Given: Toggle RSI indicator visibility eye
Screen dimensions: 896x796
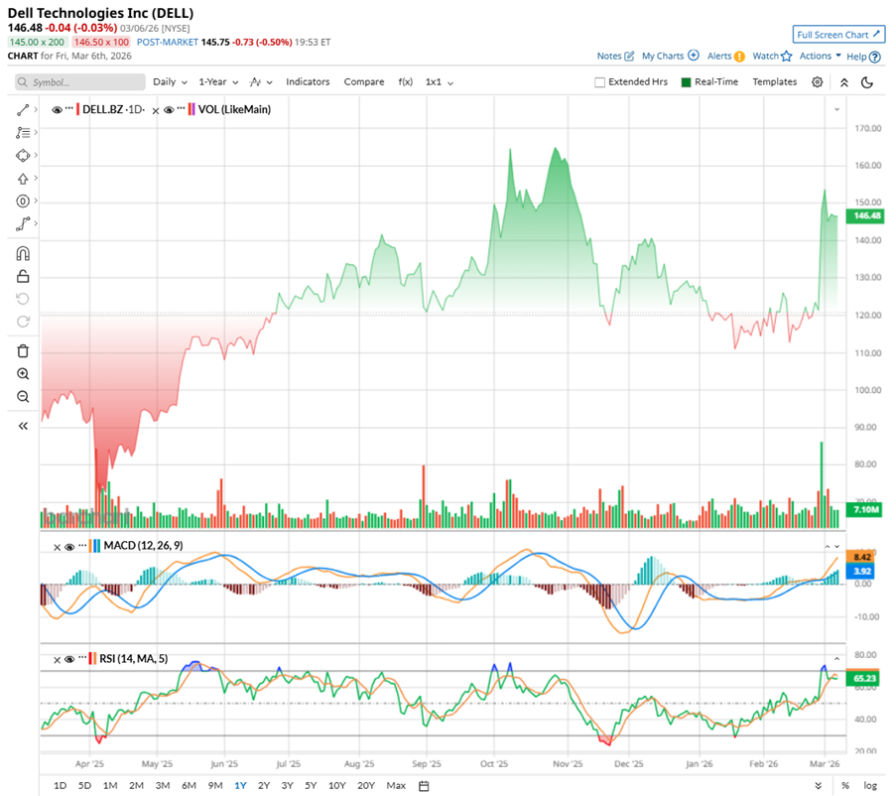Looking at the screenshot, I should (69, 659).
